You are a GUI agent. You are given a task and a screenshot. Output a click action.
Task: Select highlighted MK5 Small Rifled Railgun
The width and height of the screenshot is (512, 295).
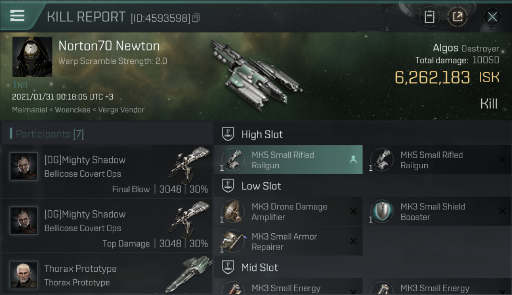(288, 160)
